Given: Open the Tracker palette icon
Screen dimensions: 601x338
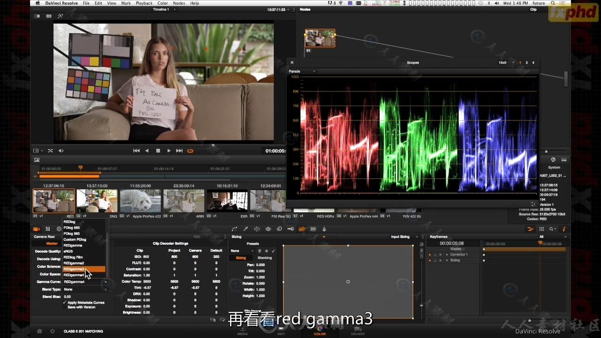Looking at the screenshot, I should pyautogui.click(x=268, y=229).
